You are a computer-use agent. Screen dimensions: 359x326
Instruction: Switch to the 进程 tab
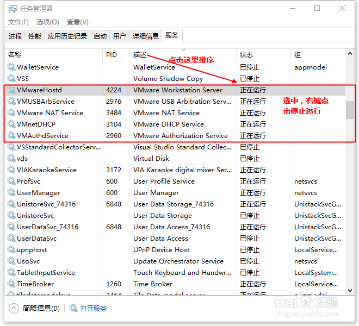pos(15,36)
